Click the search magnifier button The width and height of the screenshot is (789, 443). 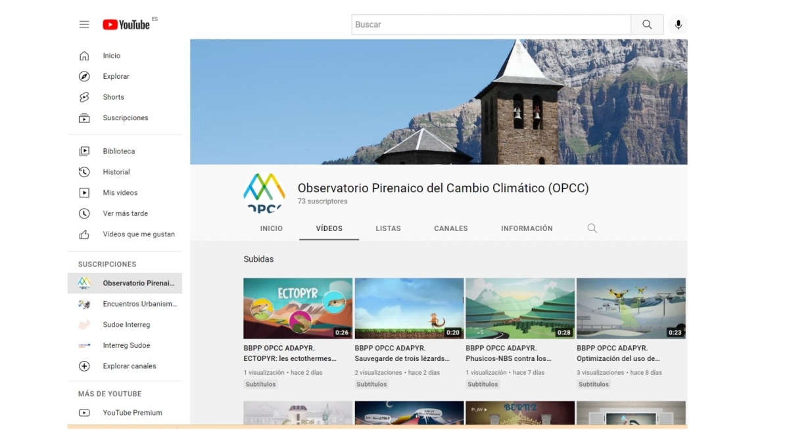[647, 24]
